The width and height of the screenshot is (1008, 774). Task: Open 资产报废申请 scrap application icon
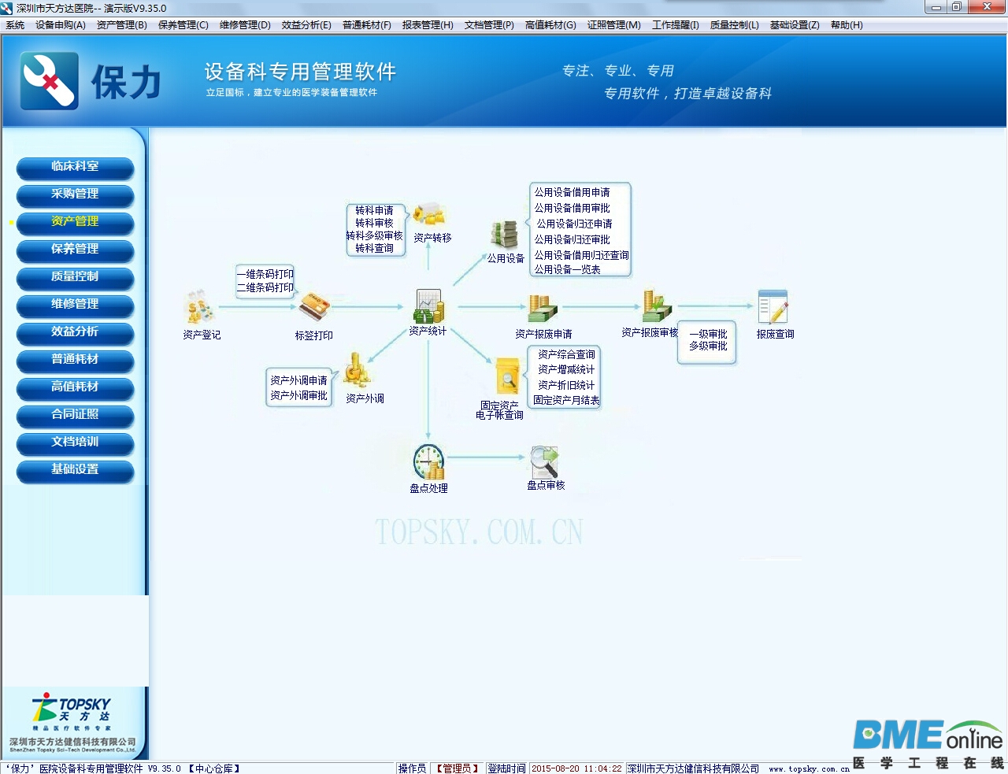click(542, 307)
